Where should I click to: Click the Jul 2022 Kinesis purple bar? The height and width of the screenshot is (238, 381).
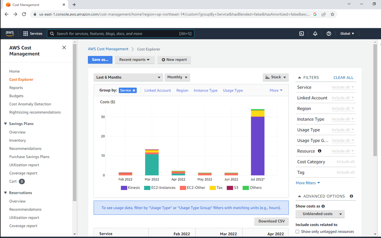point(257,146)
